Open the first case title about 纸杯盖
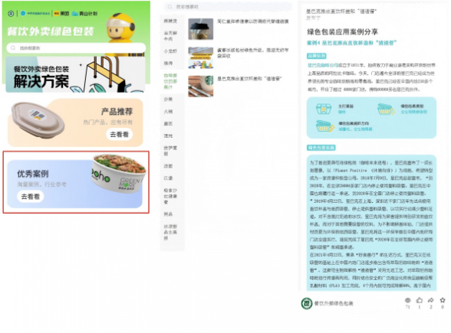Screen dimensions: 451x333 click(x=253, y=21)
